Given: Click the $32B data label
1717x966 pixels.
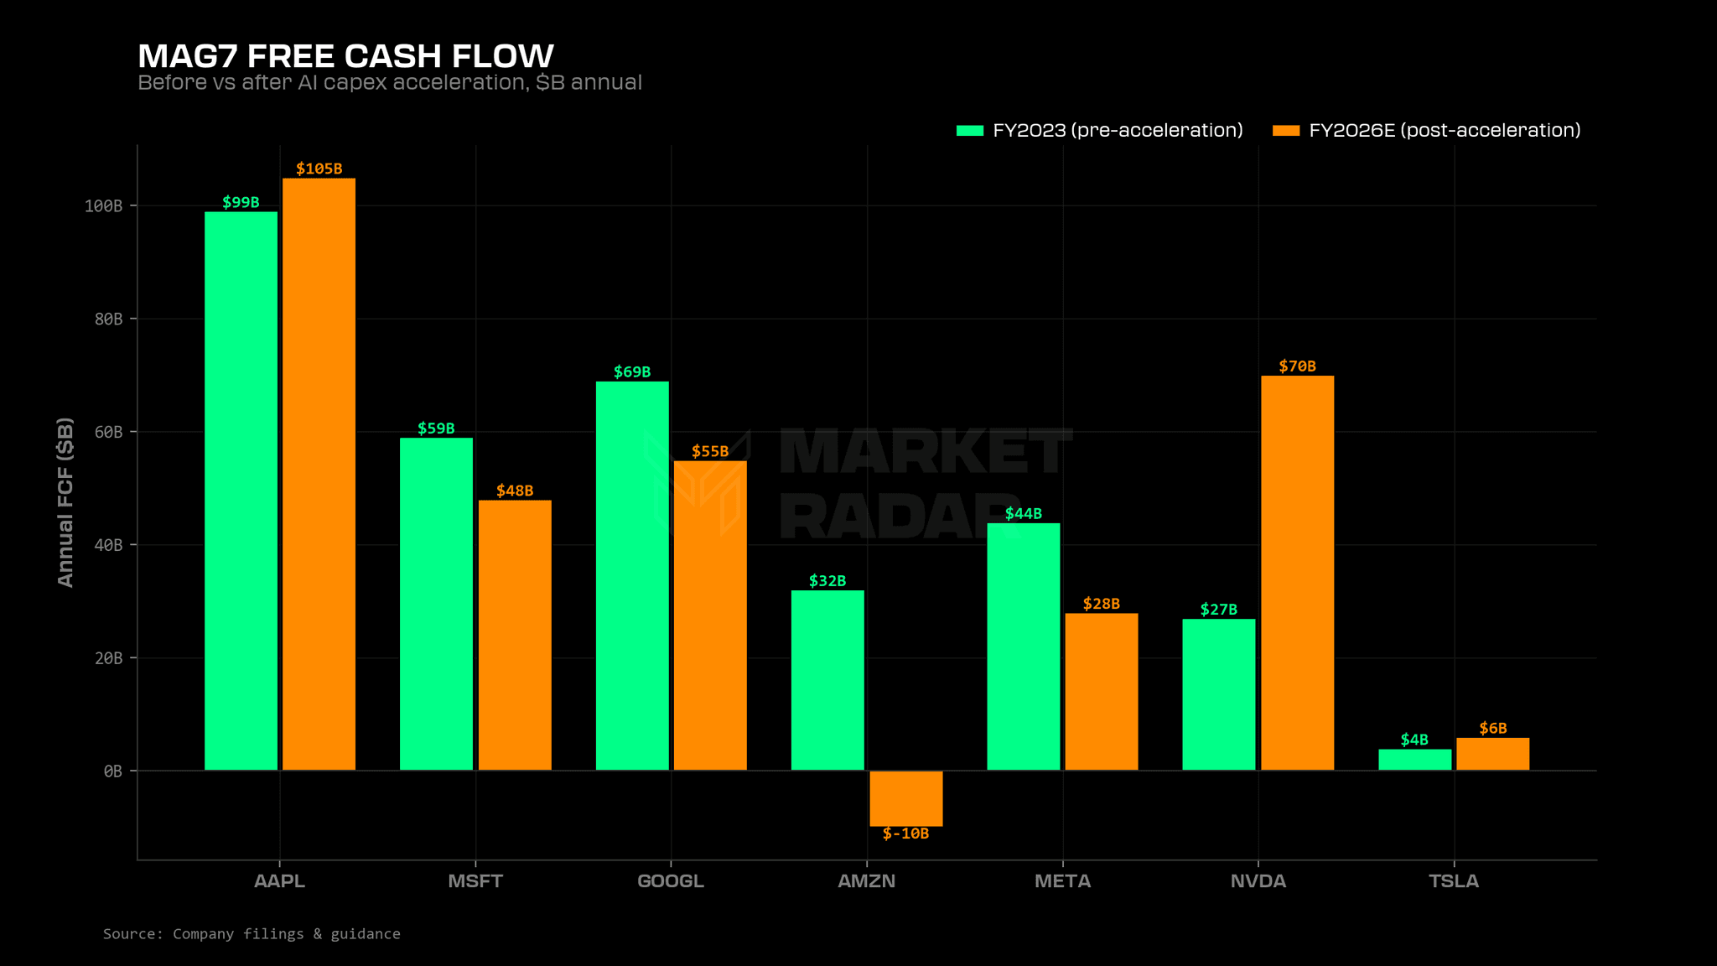Looking at the screenshot, I should [827, 580].
